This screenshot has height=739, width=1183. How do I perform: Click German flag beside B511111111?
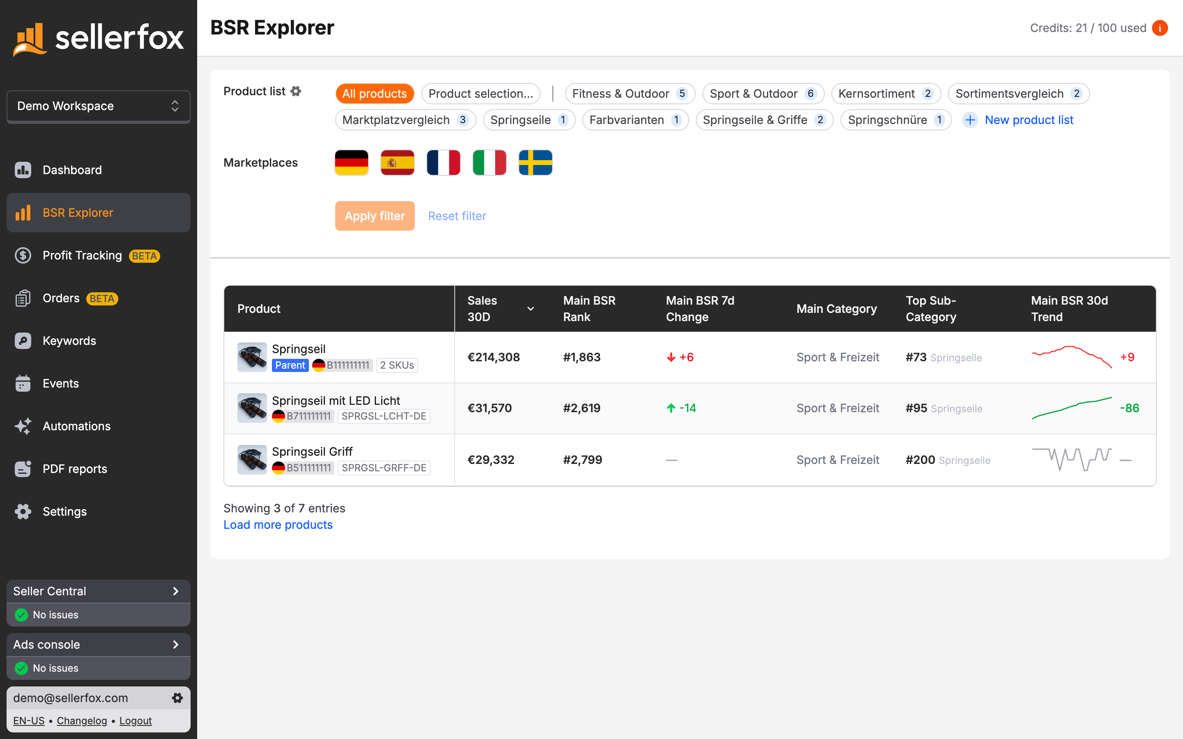point(278,468)
